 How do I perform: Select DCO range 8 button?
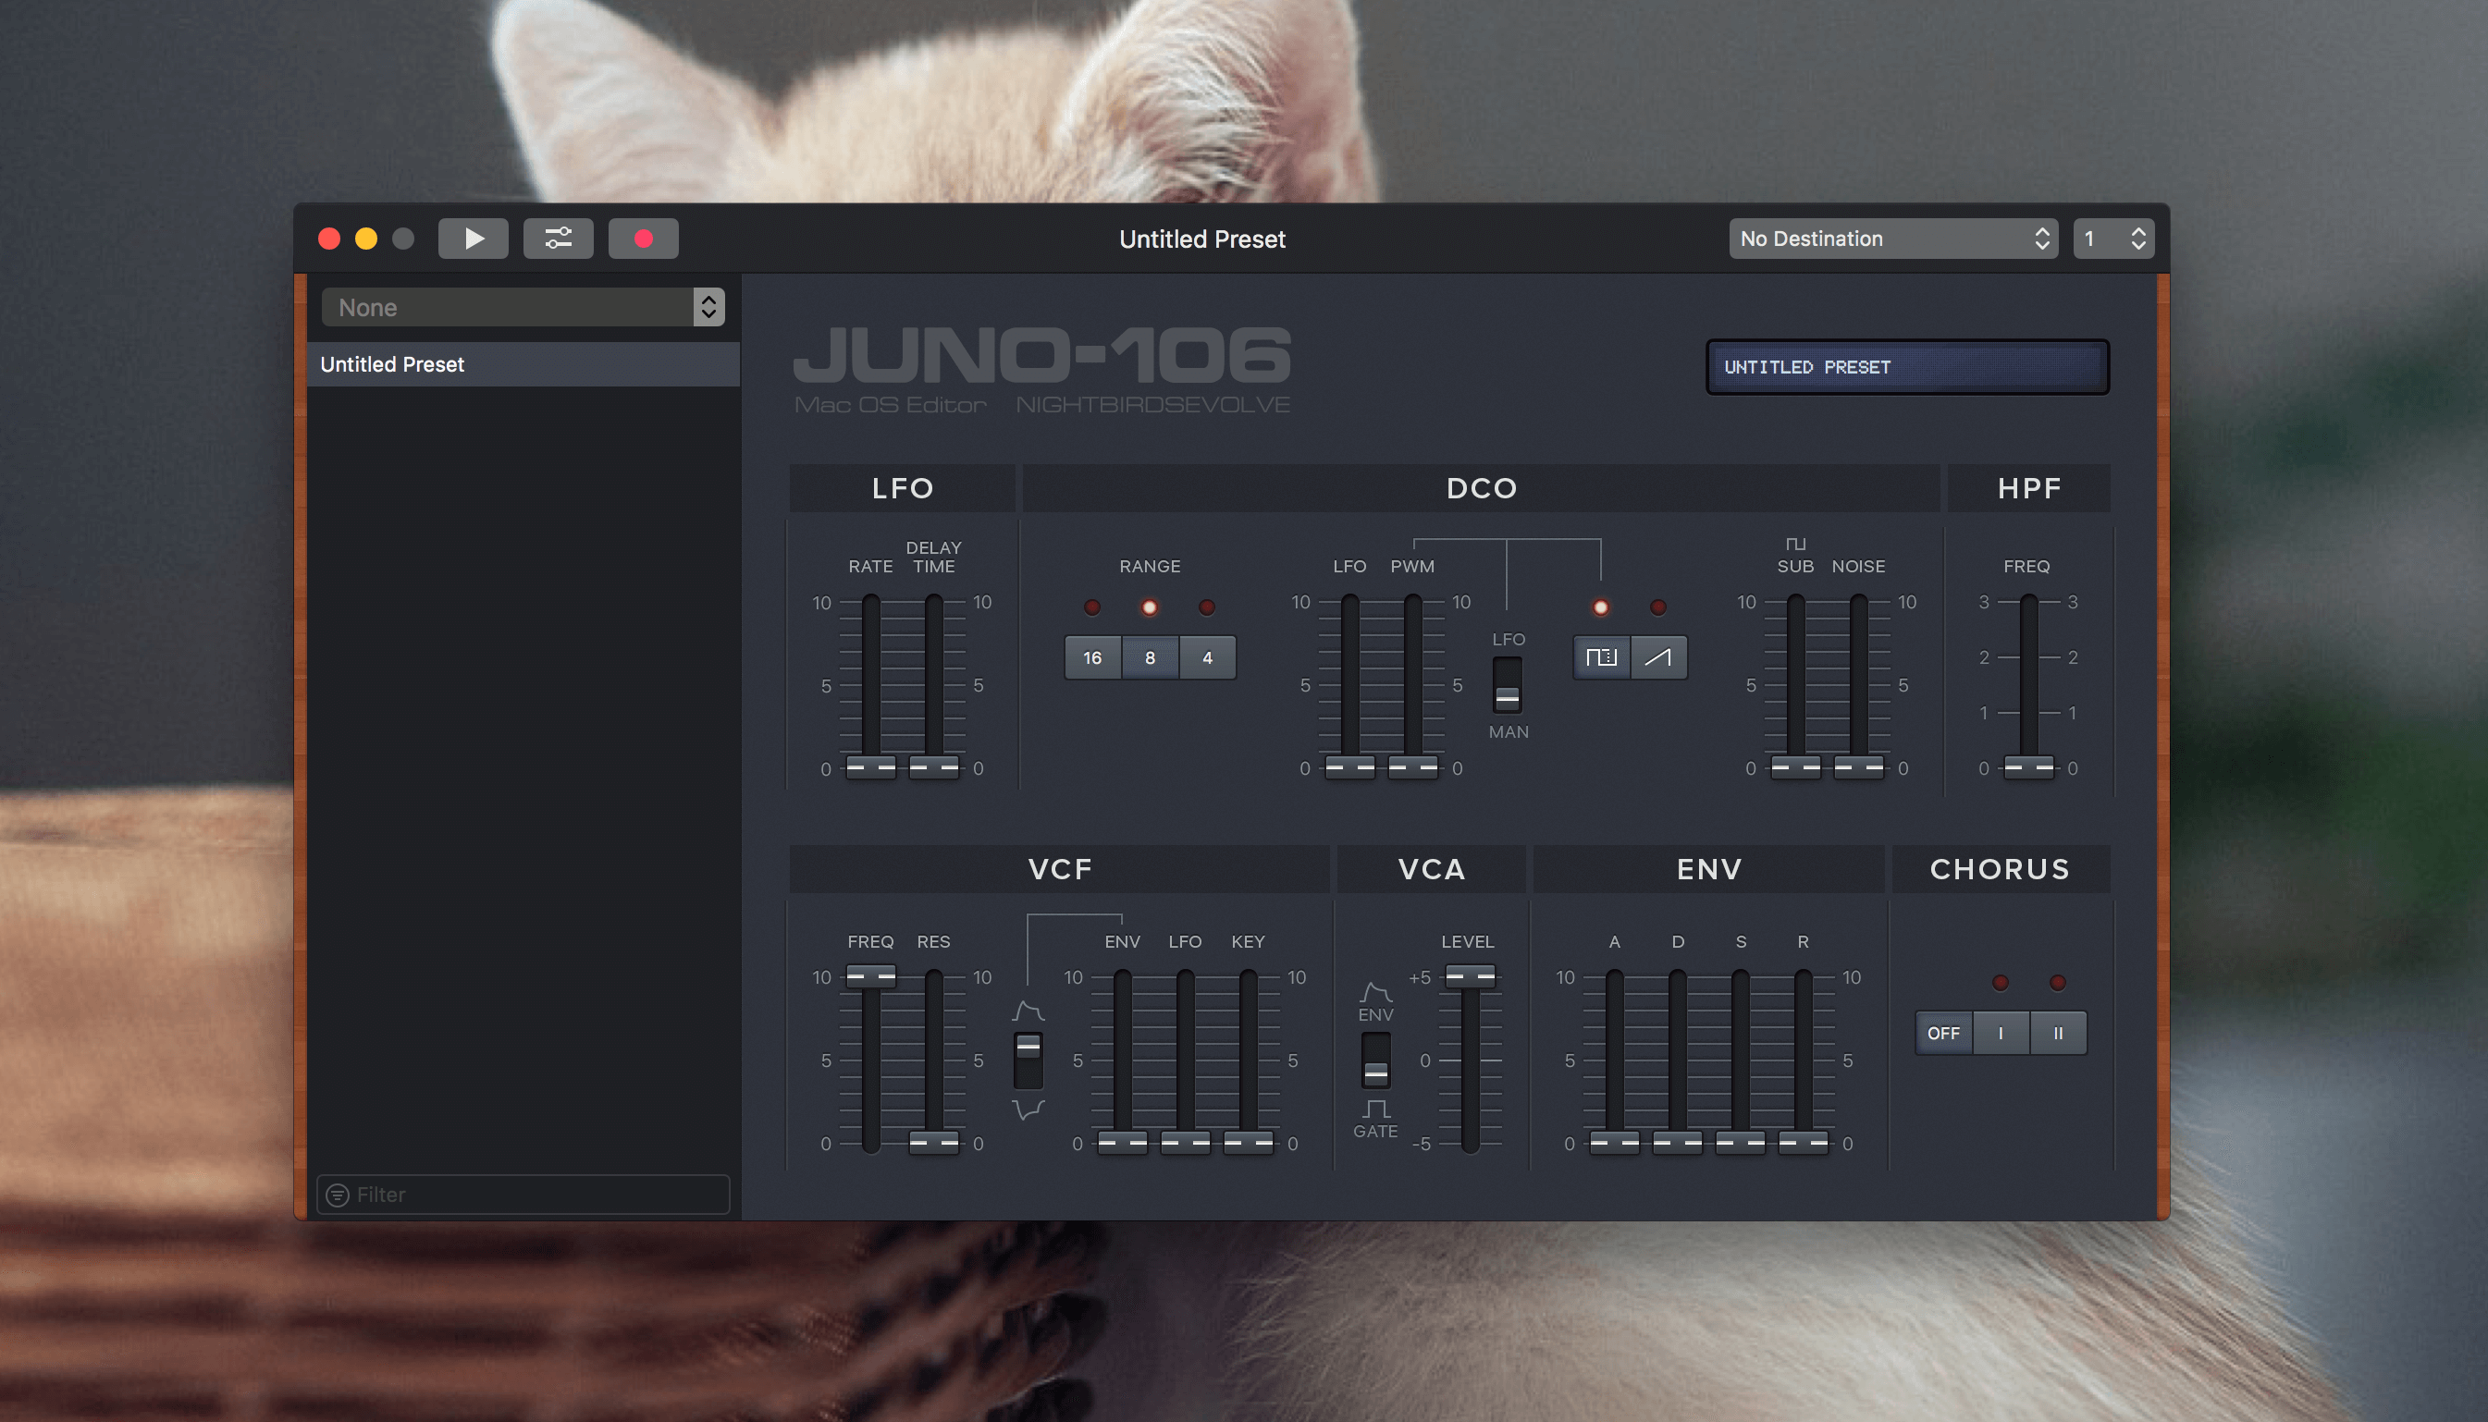click(x=1150, y=657)
